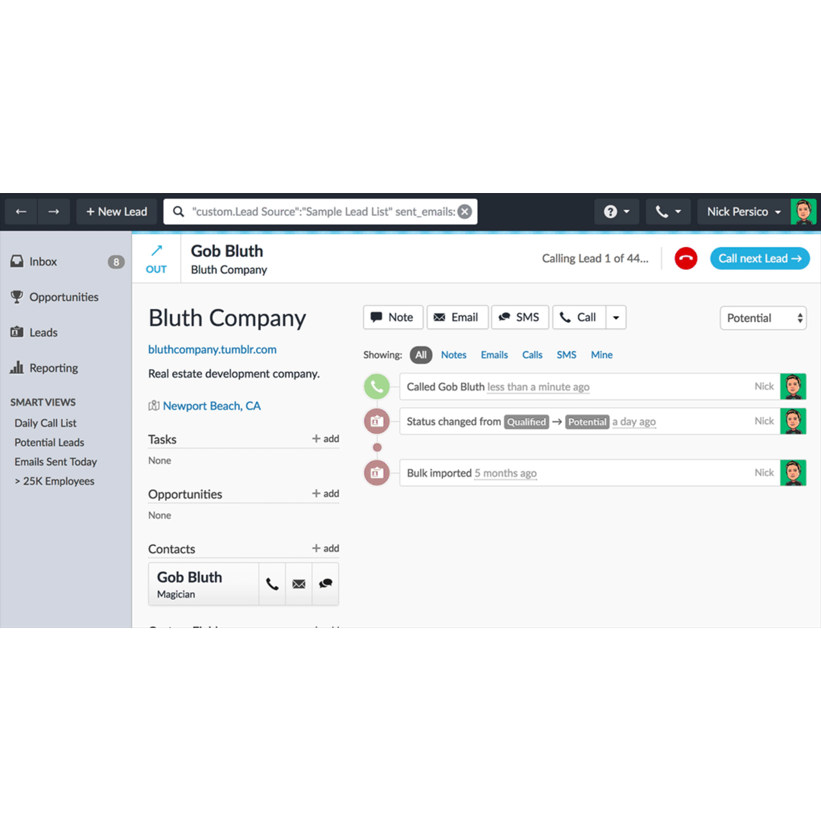This screenshot has width=821, height=821.
Task: Open the Leads section in sidebar
Action: (x=43, y=332)
